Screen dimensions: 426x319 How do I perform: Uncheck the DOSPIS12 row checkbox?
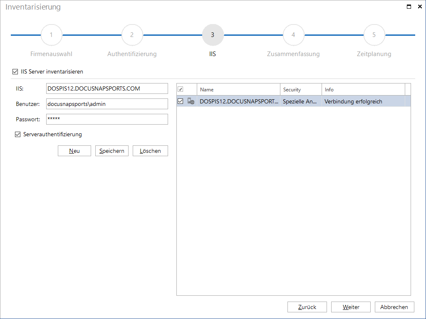[181, 101]
